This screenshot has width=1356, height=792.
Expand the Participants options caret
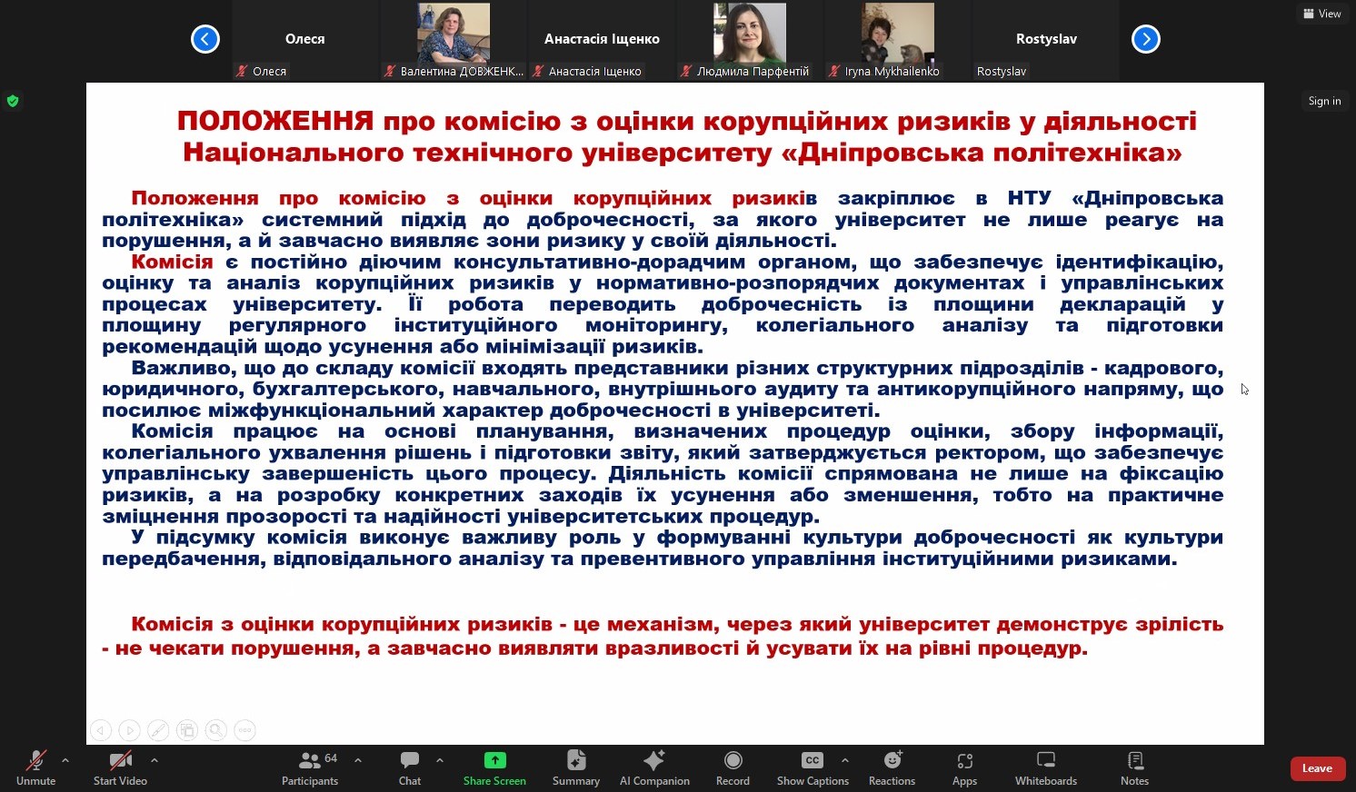click(358, 760)
